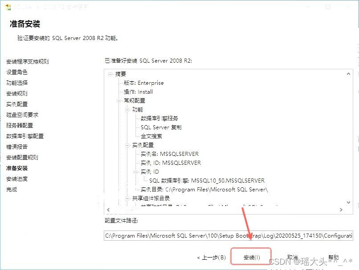This screenshot has height=270, width=359.
Task: Select the MSSQL10_50.MSSQLSERVER engine row
Action: point(207,181)
